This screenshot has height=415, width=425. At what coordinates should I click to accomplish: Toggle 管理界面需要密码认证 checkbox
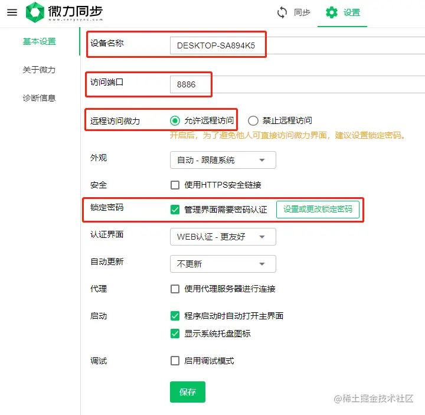pos(175,210)
